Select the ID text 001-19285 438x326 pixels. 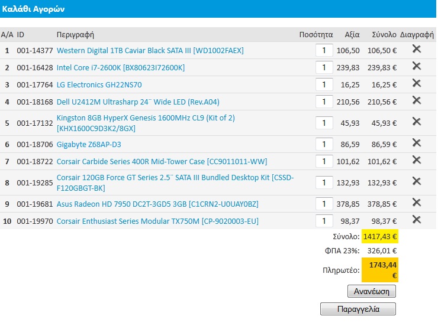(35, 182)
